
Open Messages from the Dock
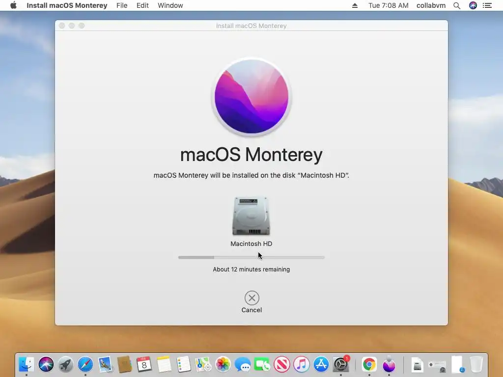(x=243, y=365)
